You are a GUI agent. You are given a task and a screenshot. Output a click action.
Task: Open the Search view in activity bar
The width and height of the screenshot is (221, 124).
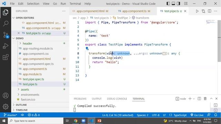[x=6, y=23]
